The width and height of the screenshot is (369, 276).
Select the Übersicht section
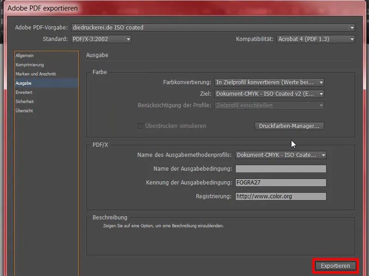[47, 110]
